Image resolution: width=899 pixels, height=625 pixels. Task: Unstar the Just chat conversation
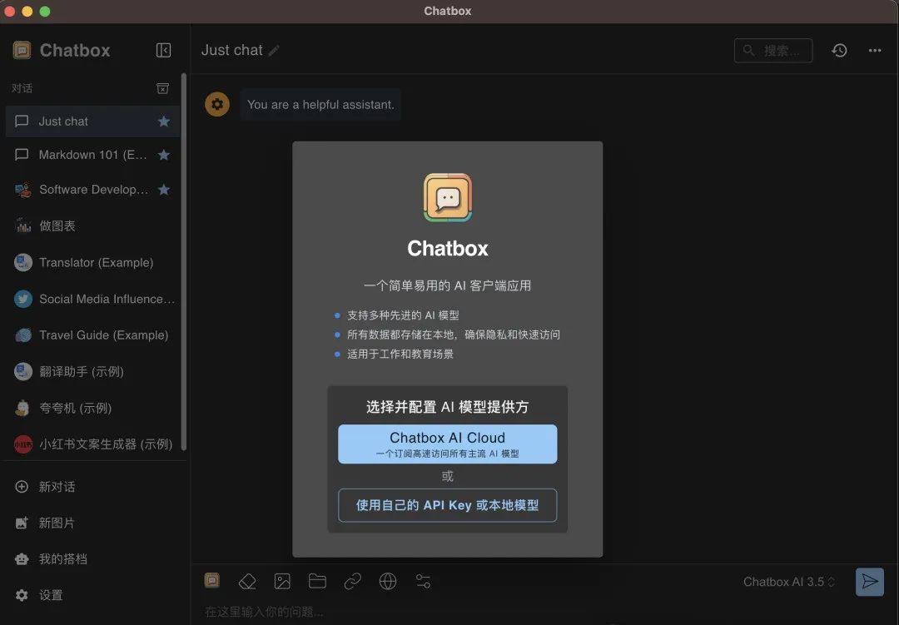coord(164,122)
